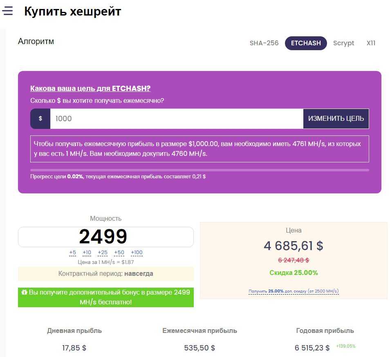Click the green free bonus banner
Viewport: 390px width, 357px height.
[x=106, y=297]
